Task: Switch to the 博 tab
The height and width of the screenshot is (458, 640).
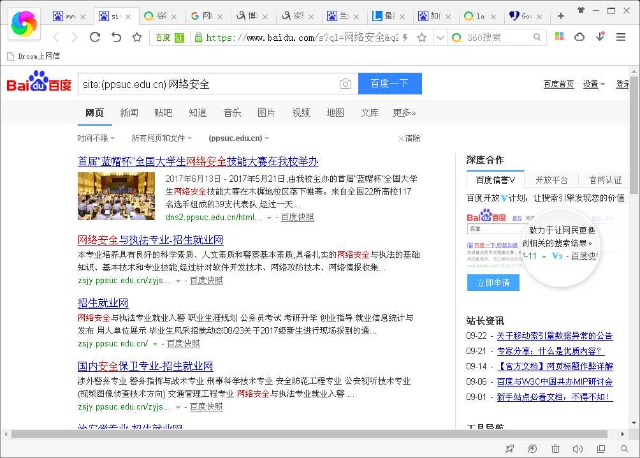Action: (252, 16)
